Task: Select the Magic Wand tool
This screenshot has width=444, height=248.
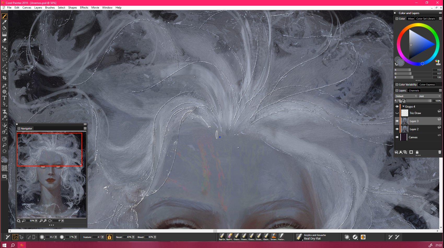Action: (4, 66)
